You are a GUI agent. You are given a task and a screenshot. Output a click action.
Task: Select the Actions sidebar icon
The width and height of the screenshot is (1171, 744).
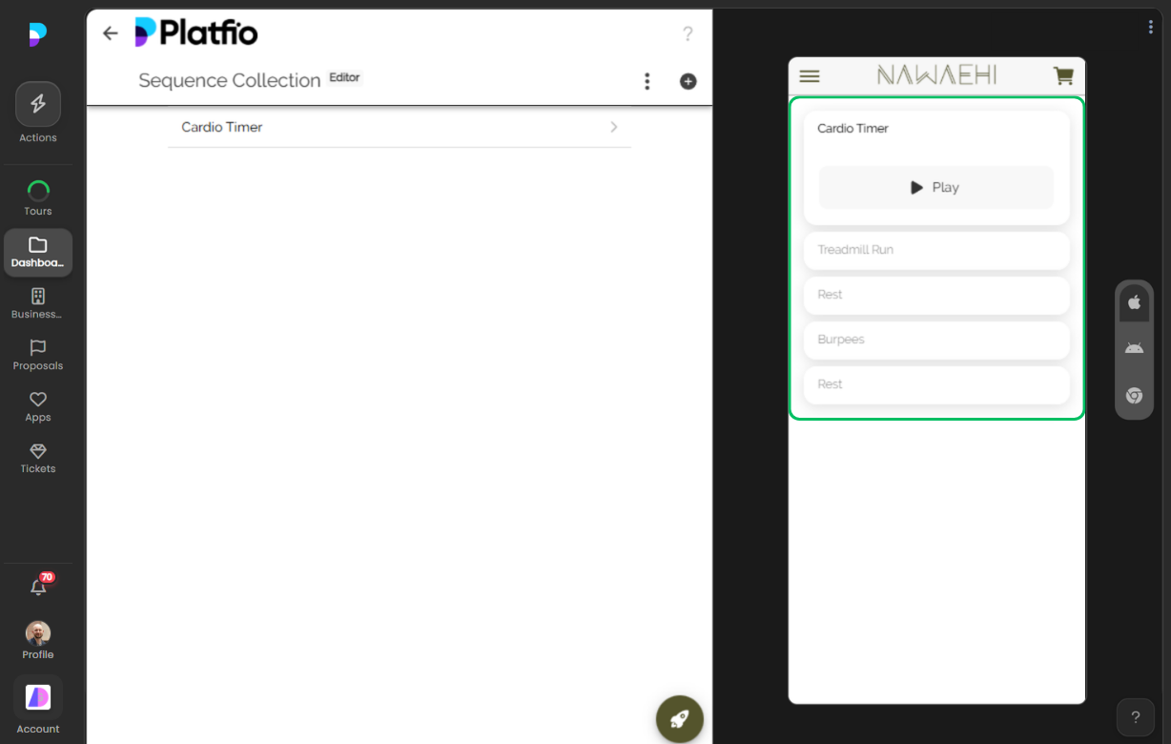[x=38, y=103]
